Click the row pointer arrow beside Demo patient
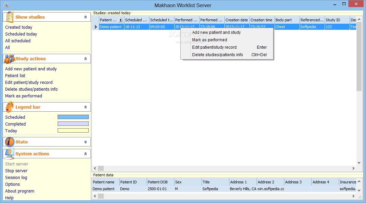This screenshot has width=366, height=203. tap(96, 27)
